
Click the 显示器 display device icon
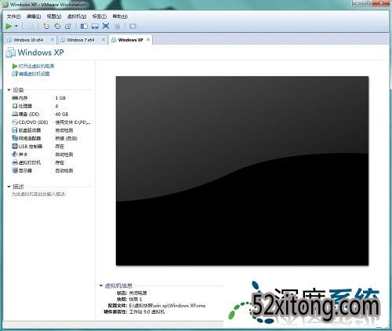pos(15,171)
